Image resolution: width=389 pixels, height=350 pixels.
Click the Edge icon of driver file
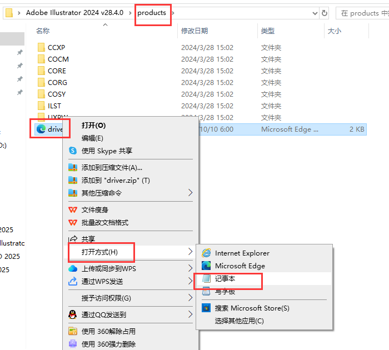click(x=41, y=129)
